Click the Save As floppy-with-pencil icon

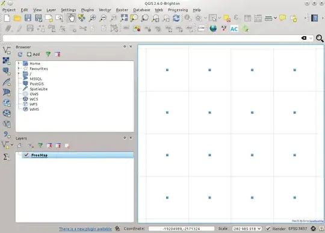click(x=39, y=18)
